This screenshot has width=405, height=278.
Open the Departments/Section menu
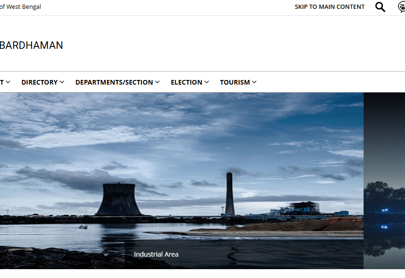pyautogui.click(x=114, y=82)
